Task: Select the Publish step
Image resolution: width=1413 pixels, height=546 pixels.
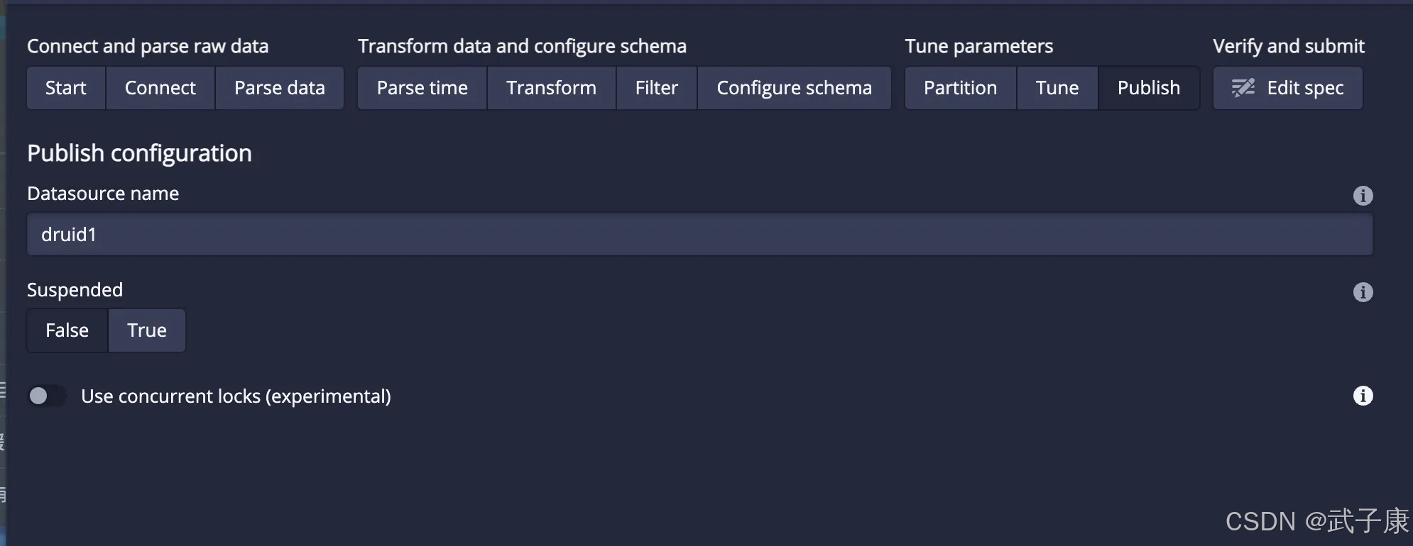Action: pos(1148,88)
